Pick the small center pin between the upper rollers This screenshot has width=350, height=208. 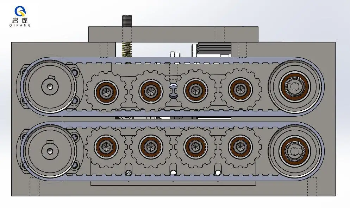[173, 91]
